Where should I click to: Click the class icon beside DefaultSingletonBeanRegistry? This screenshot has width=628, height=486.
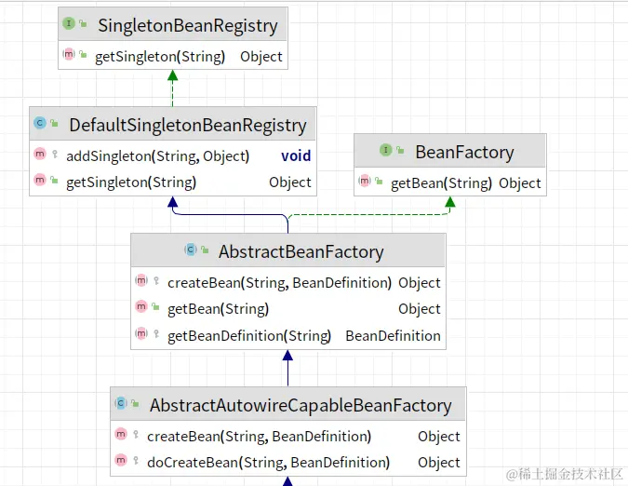(x=40, y=123)
